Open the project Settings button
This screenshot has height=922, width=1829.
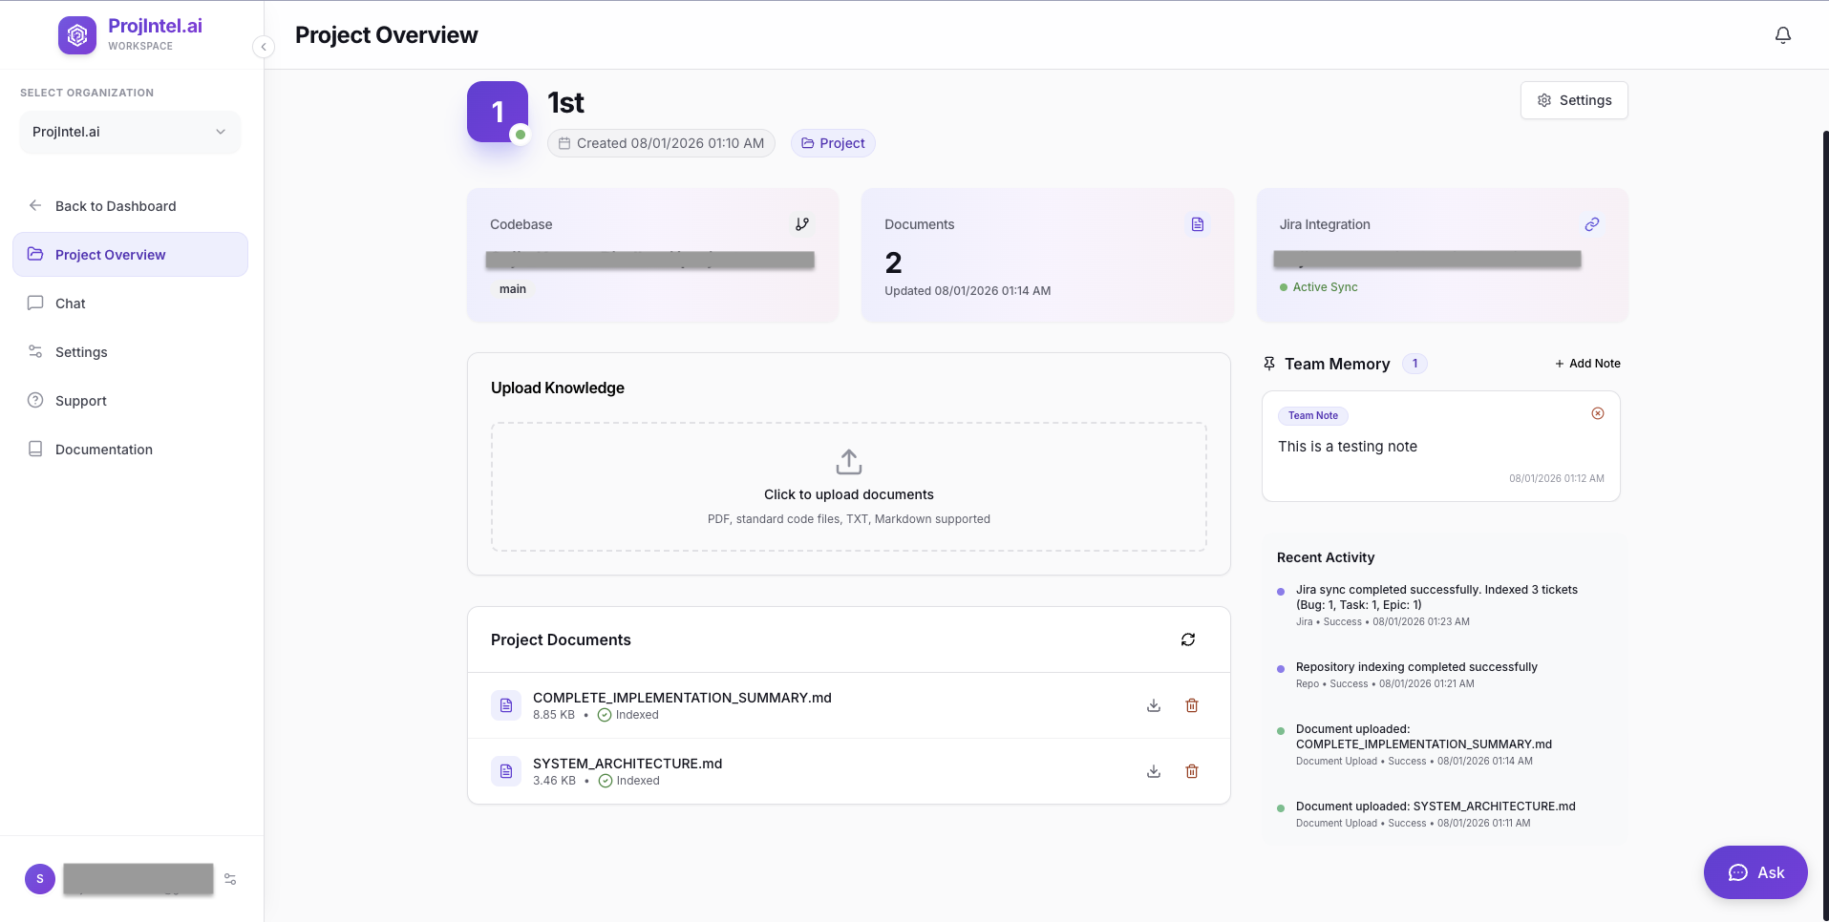(x=1573, y=99)
